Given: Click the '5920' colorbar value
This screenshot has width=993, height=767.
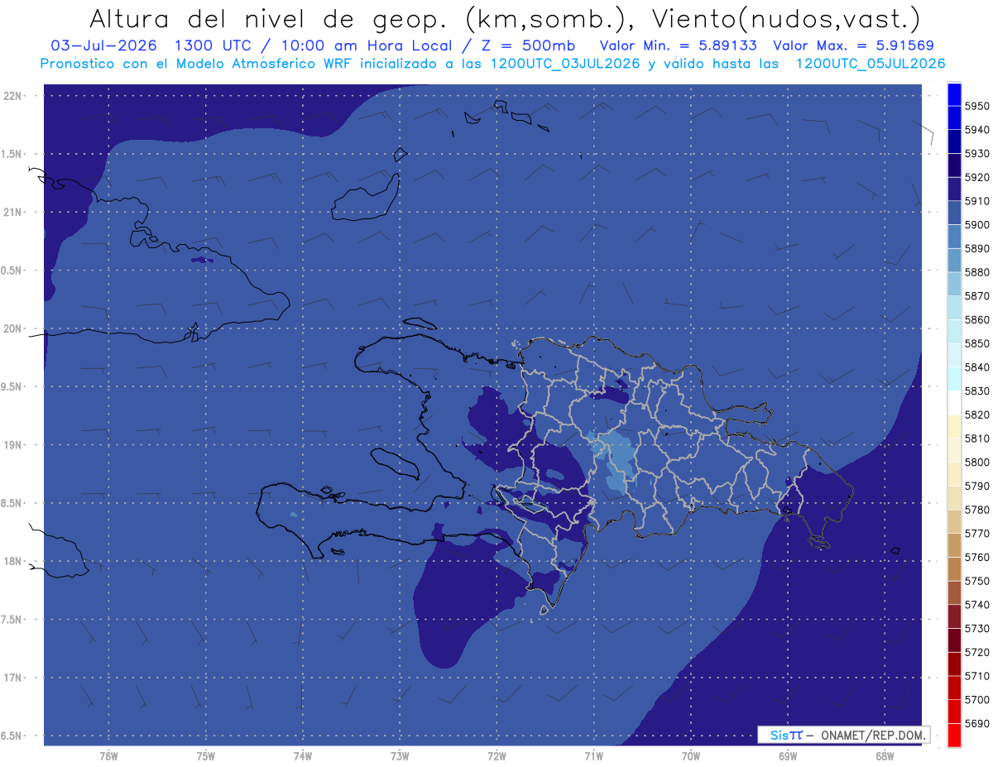Looking at the screenshot, I should tap(977, 177).
